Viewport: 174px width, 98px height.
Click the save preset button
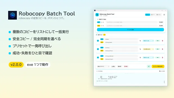click(x=120, y=66)
